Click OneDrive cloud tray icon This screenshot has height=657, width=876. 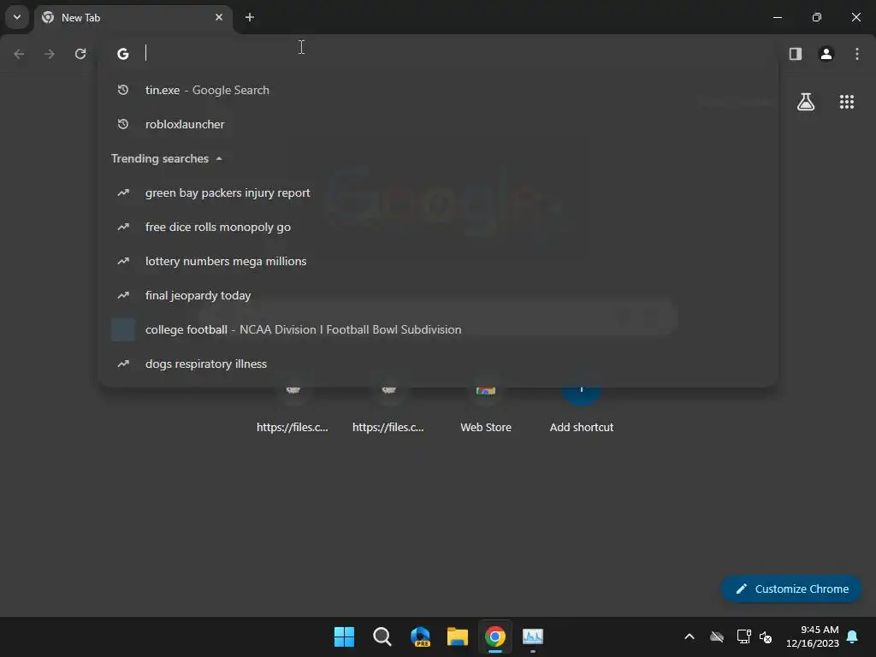(x=717, y=636)
